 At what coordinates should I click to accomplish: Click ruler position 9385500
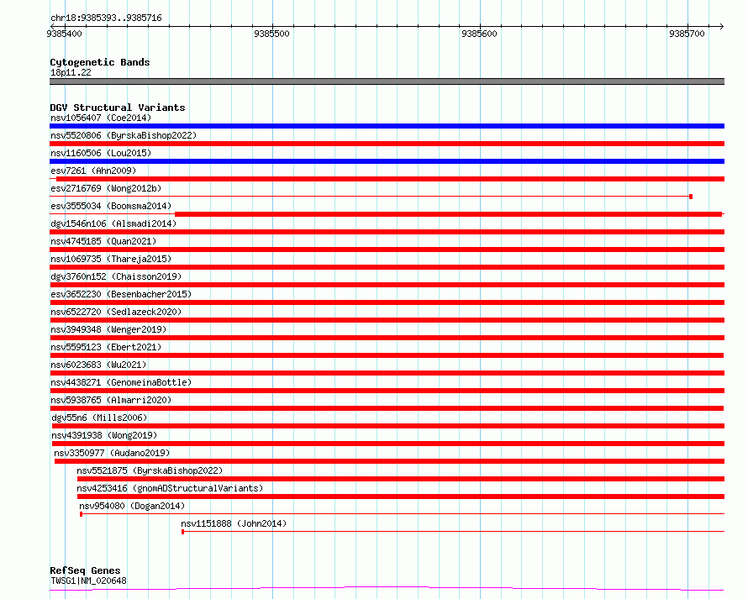pyautogui.click(x=272, y=34)
